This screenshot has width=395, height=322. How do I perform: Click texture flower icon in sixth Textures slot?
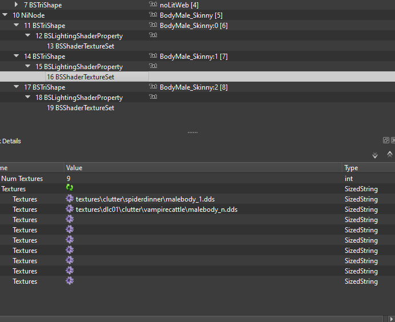click(70, 250)
